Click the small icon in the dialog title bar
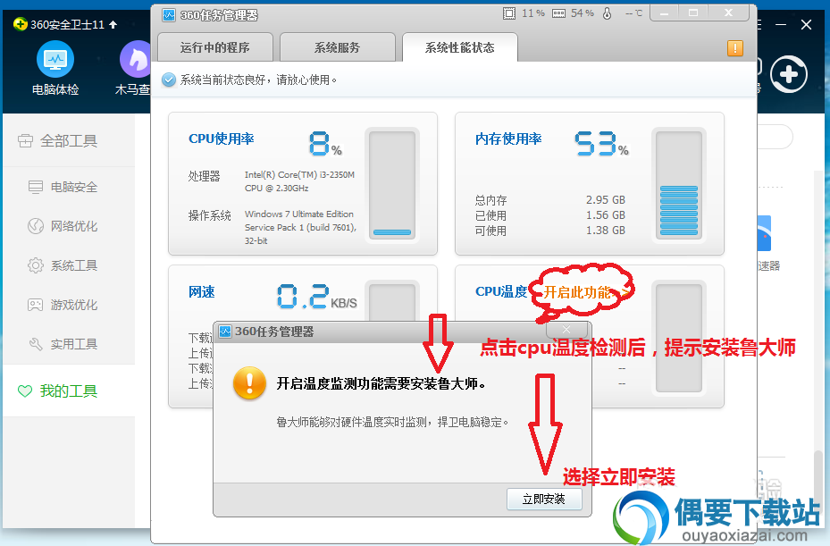Screen dimensions: 830x546 pyautogui.click(x=225, y=332)
